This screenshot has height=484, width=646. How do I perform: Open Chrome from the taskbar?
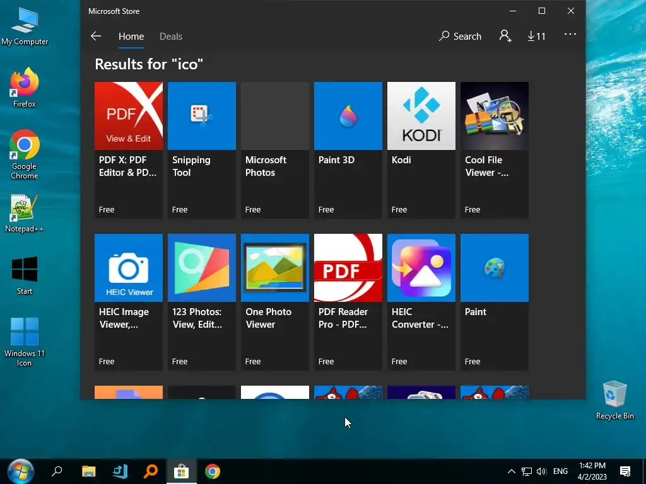click(x=213, y=471)
